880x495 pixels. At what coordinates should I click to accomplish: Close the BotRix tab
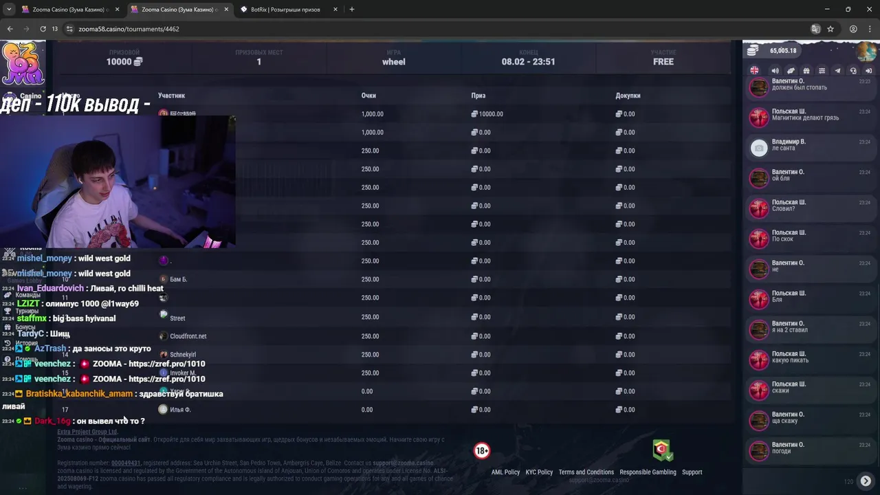coord(335,10)
